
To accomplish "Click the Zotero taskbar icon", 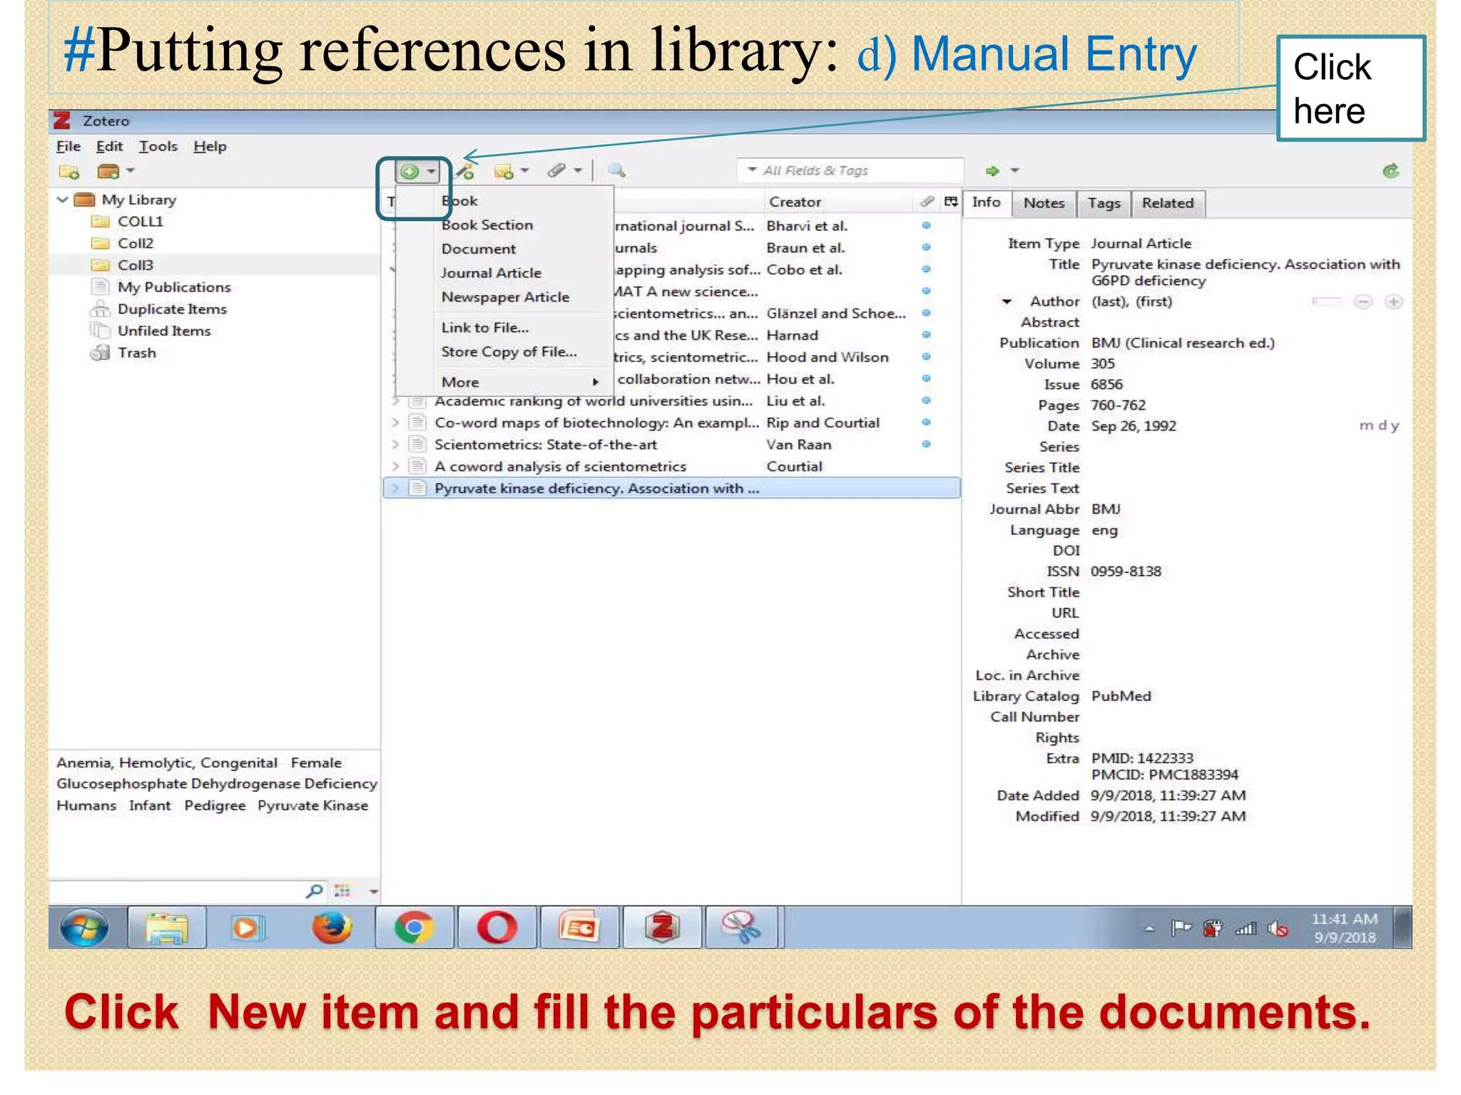I will 662,927.
